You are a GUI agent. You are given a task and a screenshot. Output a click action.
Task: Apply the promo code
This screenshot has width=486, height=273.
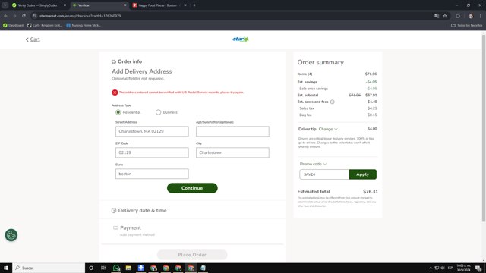363,174
